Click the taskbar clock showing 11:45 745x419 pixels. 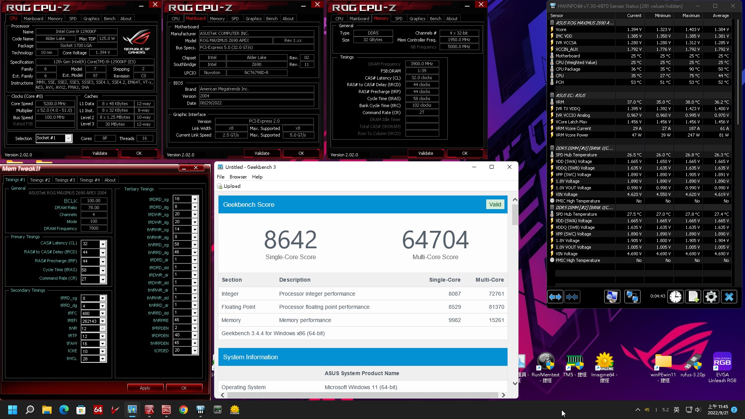(717, 410)
